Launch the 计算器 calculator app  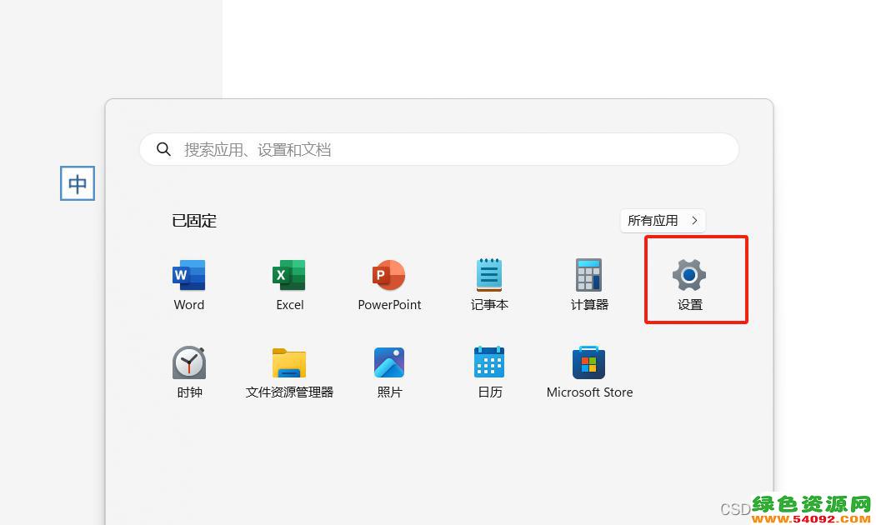pos(588,275)
